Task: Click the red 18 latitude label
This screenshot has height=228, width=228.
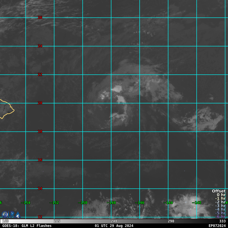Action: [40, 131]
